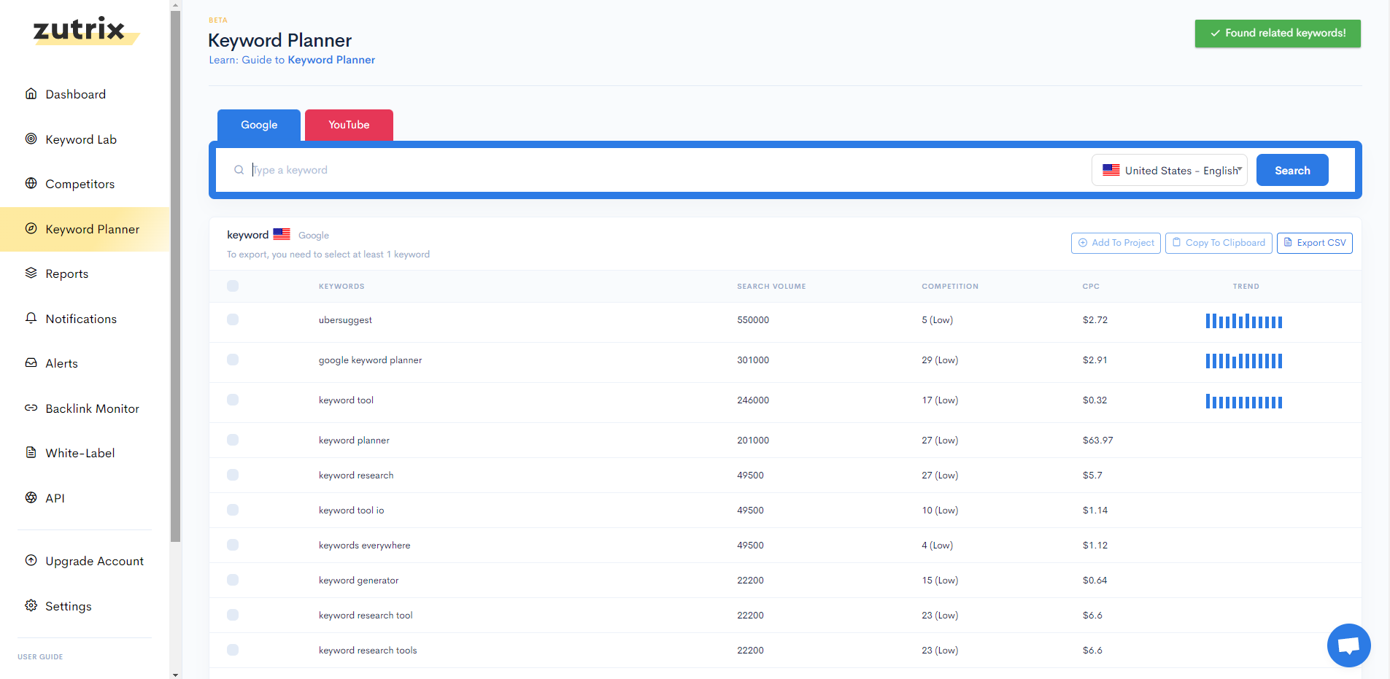1390x679 pixels.
Task: Click the google keyword planner trend chart
Action: coord(1244,360)
